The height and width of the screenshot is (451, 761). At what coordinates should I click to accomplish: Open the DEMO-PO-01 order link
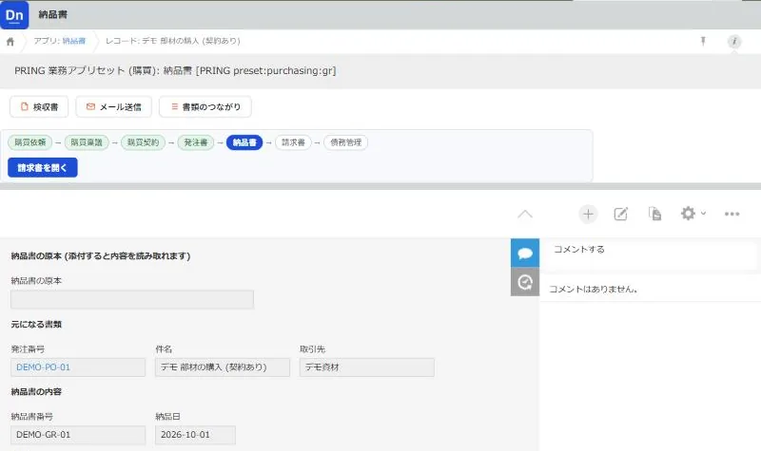pos(43,367)
